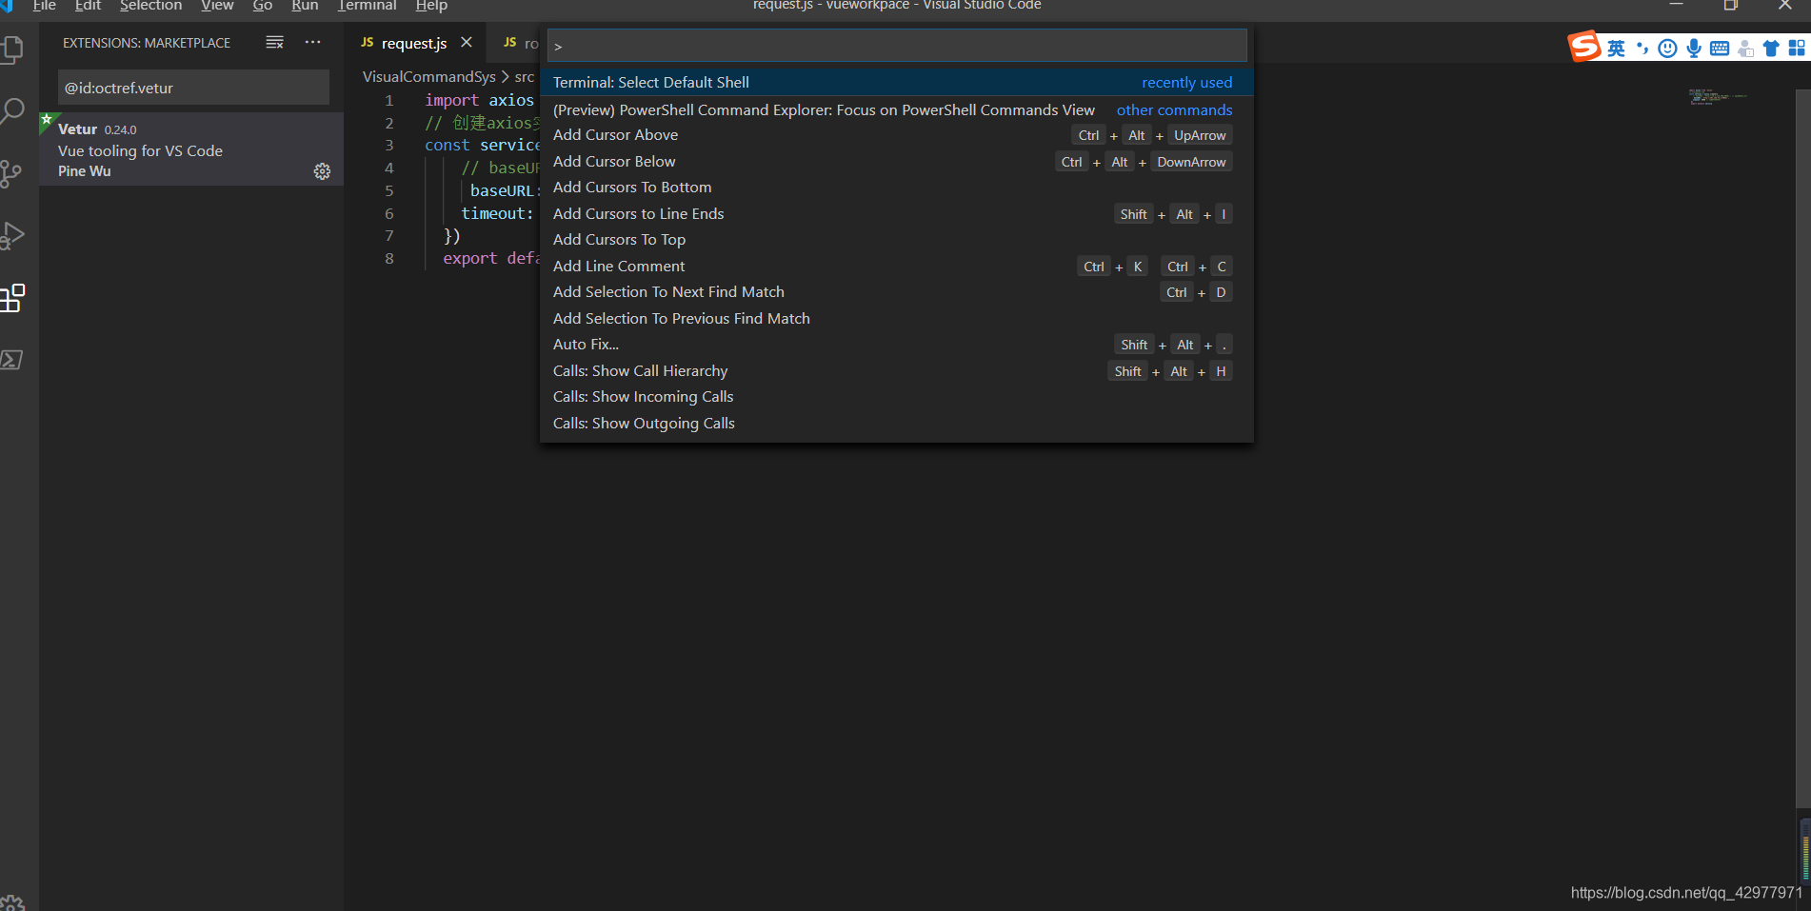The width and height of the screenshot is (1811, 911).
Task: Open the Run and Debug view
Action: (14, 235)
